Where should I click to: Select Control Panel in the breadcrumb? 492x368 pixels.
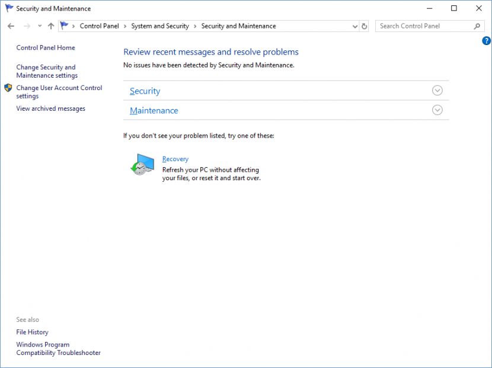99,26
